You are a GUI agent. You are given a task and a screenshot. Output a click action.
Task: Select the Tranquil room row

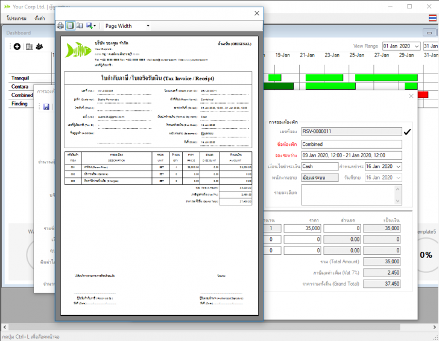pyautogui.click(x=21, y=78)
